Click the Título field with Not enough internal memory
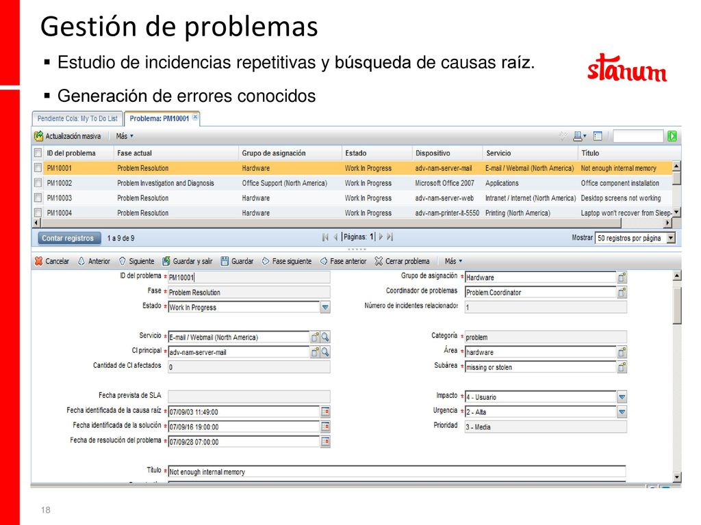This screenshot has width=701, height=525. pyautogui.click(x=397, y=472)
